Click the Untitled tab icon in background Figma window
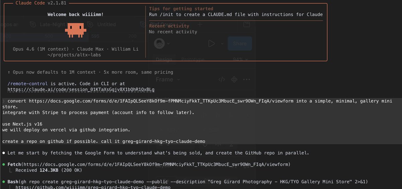The image size is (402, 189). (90, 24)
